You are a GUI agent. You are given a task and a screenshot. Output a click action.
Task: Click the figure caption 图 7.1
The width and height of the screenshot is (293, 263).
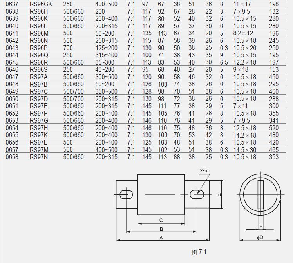pyautogui.click(x=199, y=252)
